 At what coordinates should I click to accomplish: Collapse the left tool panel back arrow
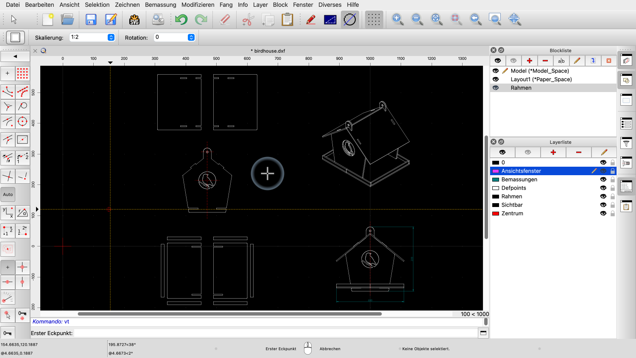pyautogui.click(x=15, y=56)
